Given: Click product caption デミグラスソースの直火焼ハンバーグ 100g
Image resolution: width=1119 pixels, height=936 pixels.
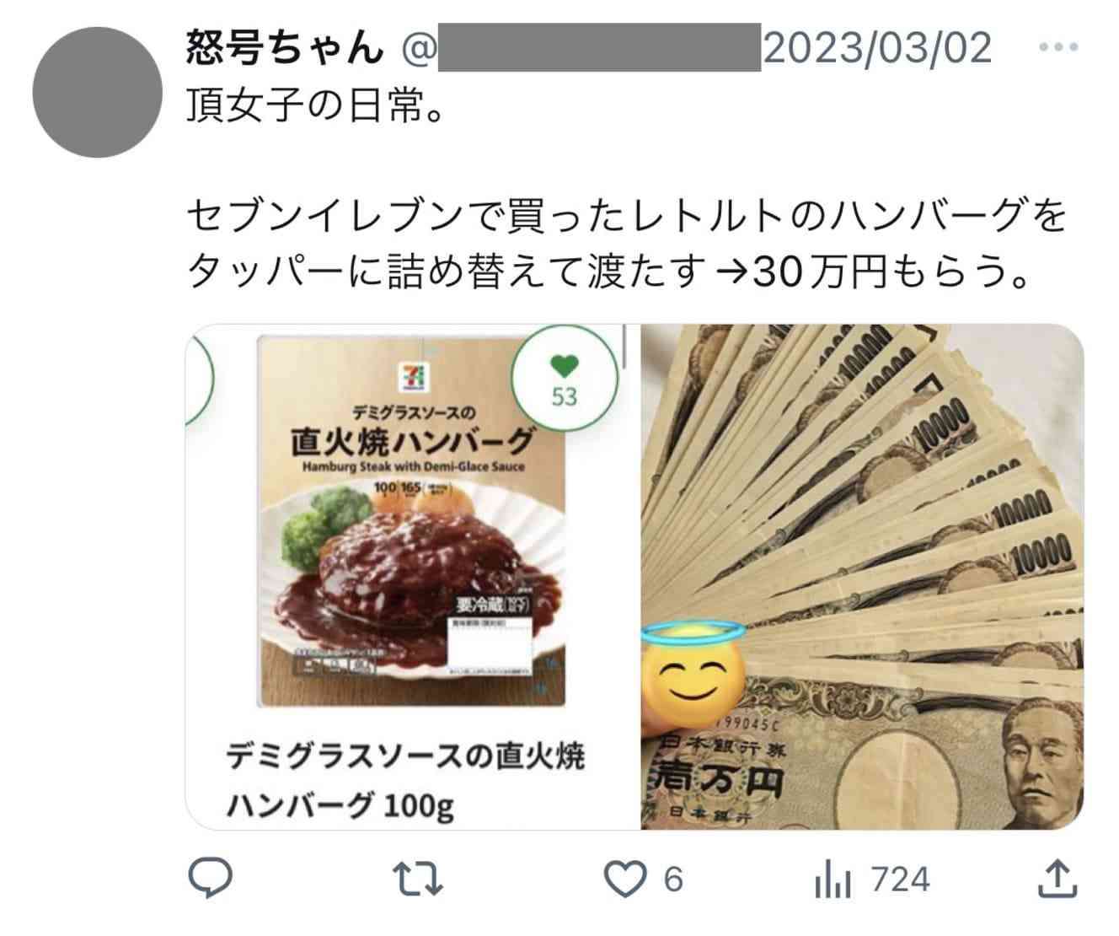Looking at the screenshot, I should point(405,782).
